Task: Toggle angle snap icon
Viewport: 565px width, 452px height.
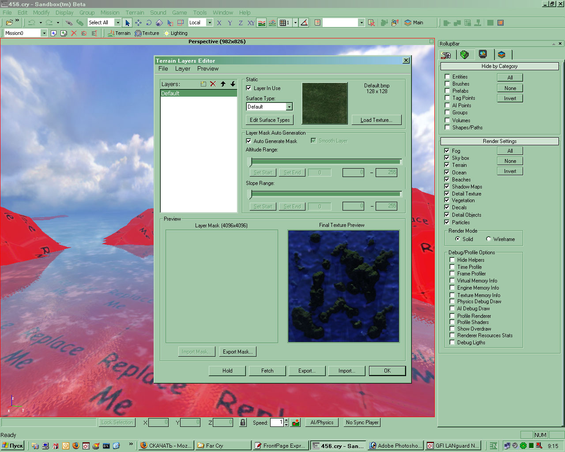Action: 304,23
